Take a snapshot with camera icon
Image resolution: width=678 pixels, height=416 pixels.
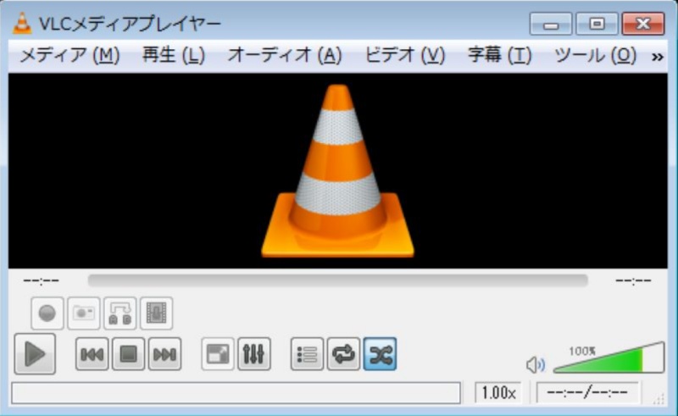coord(83,313)
